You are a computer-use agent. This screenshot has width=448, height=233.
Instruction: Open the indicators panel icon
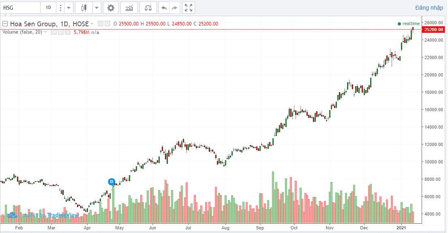[129, 8]
